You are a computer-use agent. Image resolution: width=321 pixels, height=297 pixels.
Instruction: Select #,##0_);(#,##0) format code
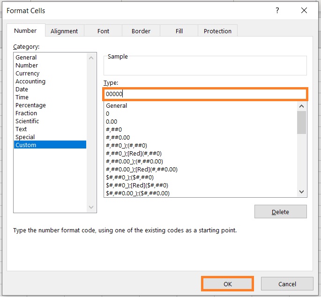click(201, 146)
